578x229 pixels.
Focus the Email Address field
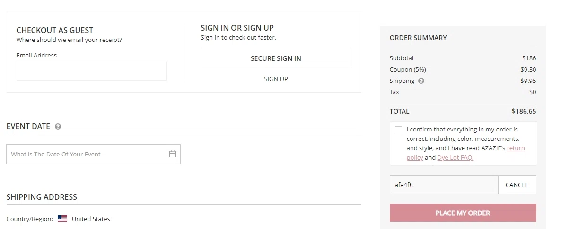click(92, 71)
